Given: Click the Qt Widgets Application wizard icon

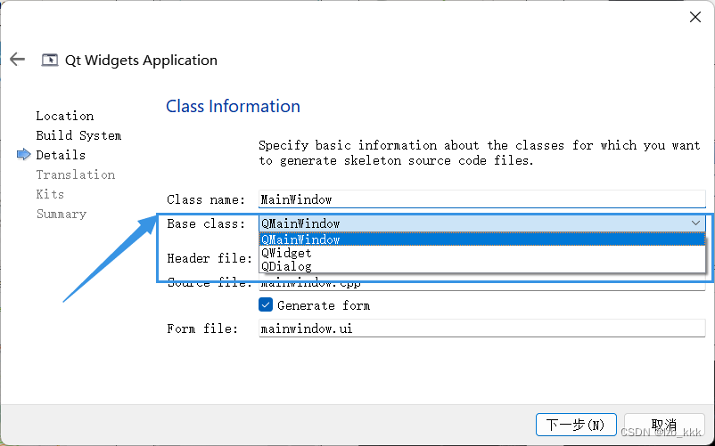Looking at the screenshot, I should (x=50, y=60).
